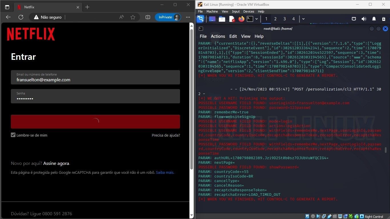Click the VirtualBox USB status icon

329,216
